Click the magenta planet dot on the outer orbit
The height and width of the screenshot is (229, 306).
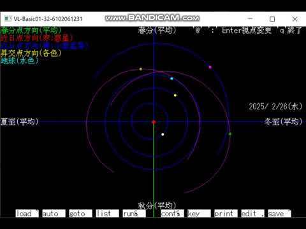(210, 67)
